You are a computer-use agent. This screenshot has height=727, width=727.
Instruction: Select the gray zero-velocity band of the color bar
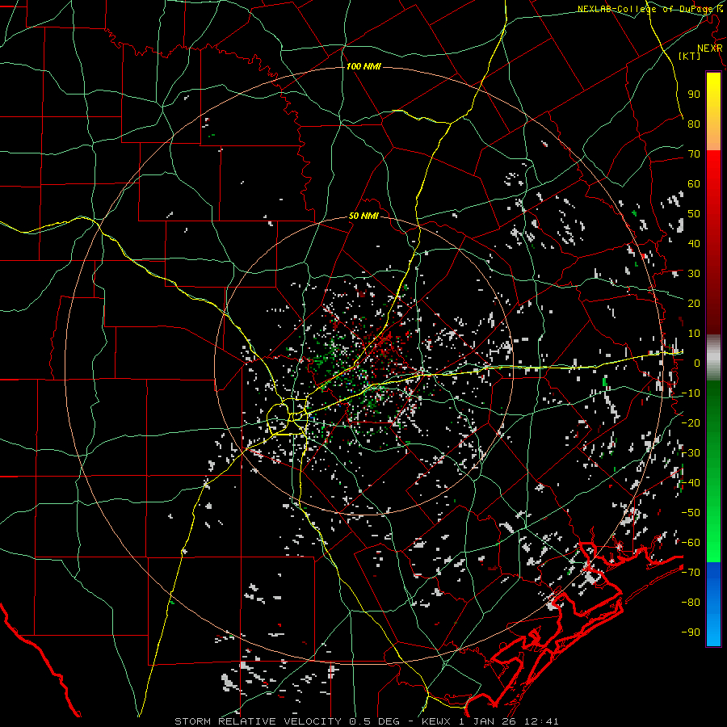(713, 358)
